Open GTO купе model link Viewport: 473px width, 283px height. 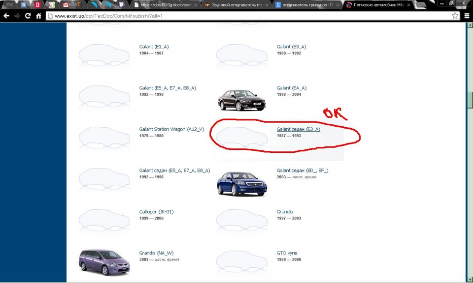coord(287,253)
